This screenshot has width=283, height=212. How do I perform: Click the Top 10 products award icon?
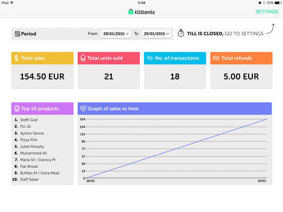[17, 108]
